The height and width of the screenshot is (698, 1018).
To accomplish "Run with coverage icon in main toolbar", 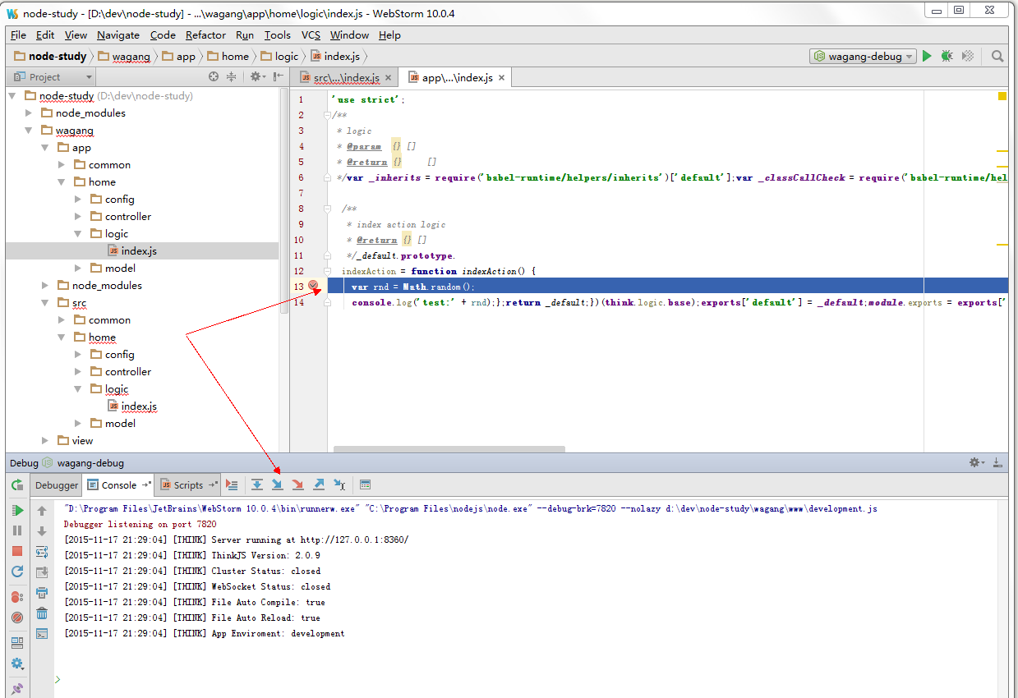I will pyautogui.click(x=968, y=56).
